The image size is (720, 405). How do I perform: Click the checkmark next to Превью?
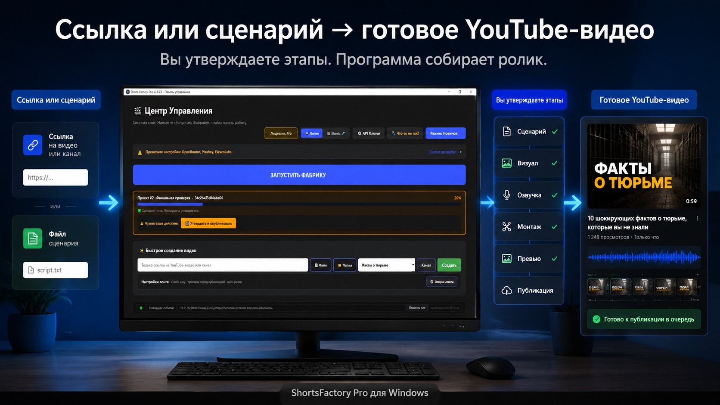coord(555,259)
